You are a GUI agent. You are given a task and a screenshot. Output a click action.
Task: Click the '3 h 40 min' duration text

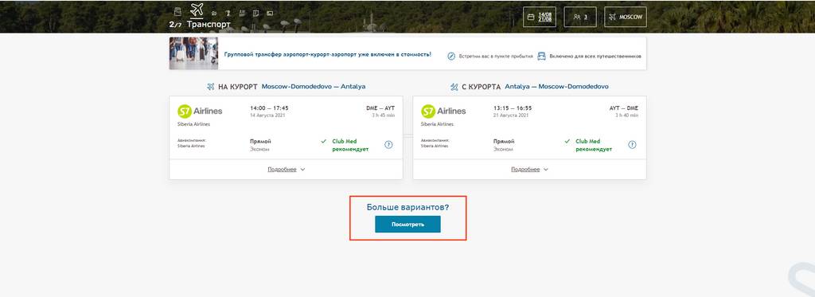pyautogui.click(x=626, y=115)
